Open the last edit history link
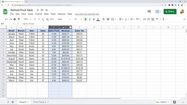 click(x=87, y=14)
